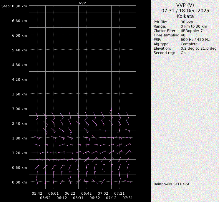Select the Kolkata station name

[185, 16]
